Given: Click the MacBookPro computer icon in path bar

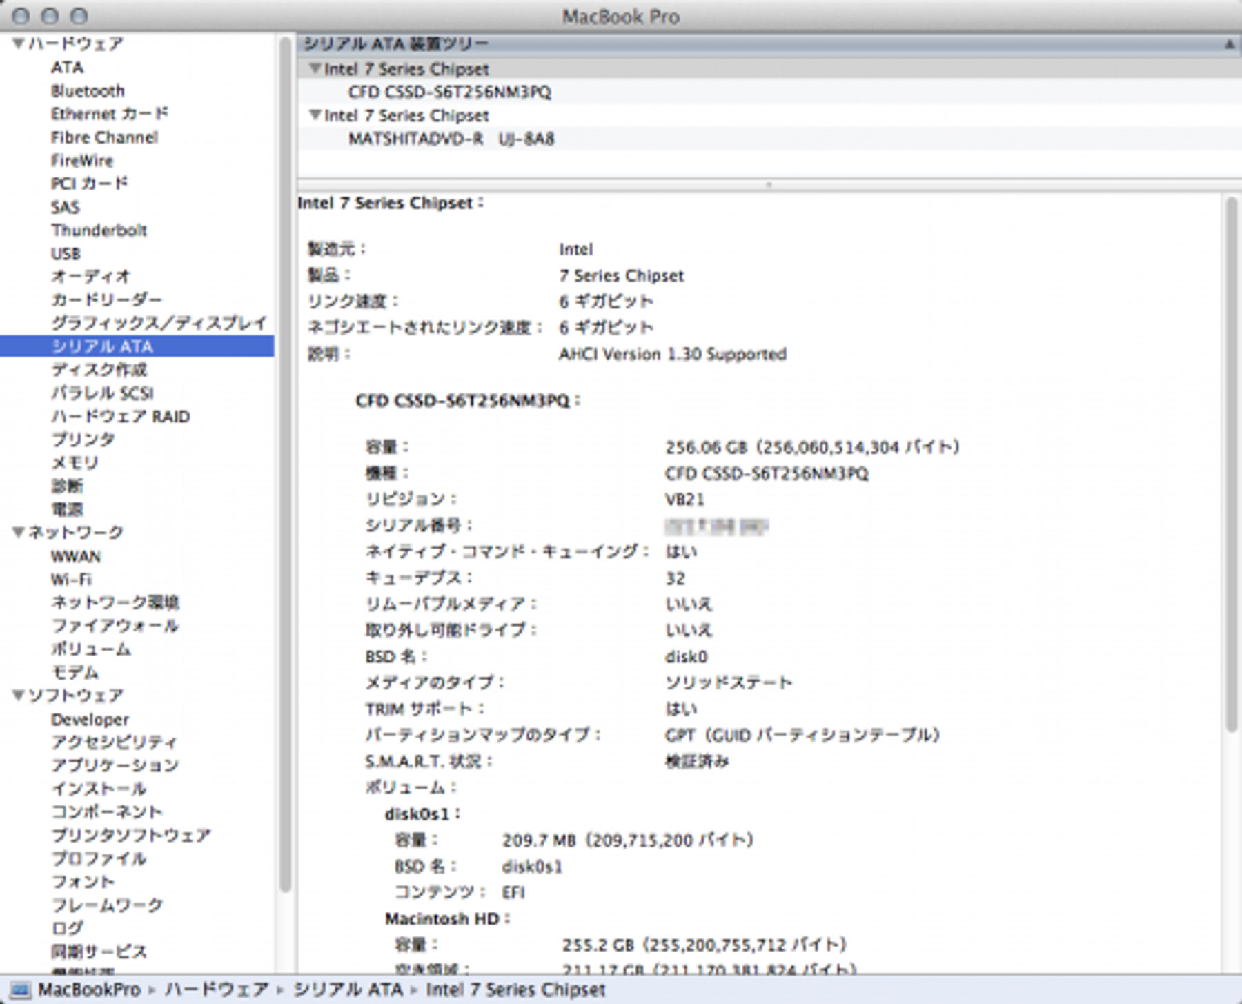Looking at the screenshot, I should point(21,990).
